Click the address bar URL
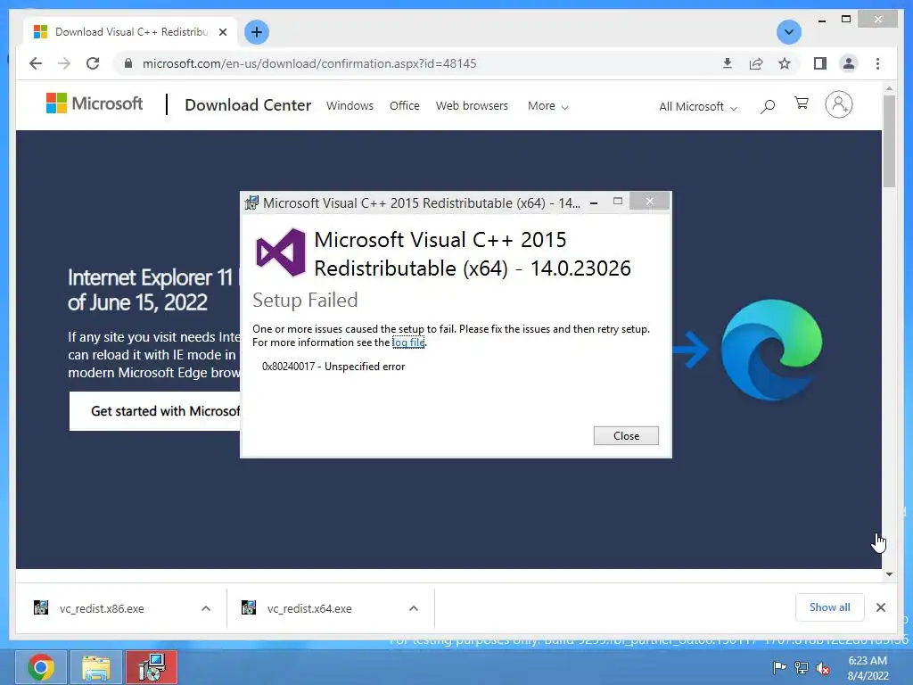This screenshot has width=913, height=685. tap(309, 63)
